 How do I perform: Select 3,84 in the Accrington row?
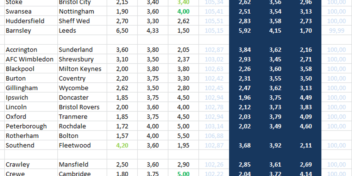(x=245, y=50)
